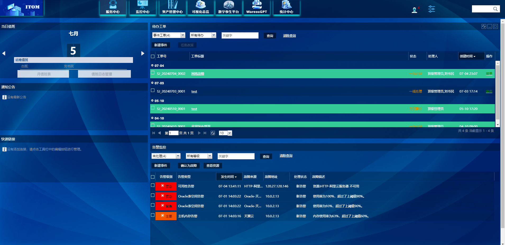Tick checkbox for the 主机内存告警 alarm row
Screen dimensions: 505x245
pyautogui.click(x=153, y=215)
